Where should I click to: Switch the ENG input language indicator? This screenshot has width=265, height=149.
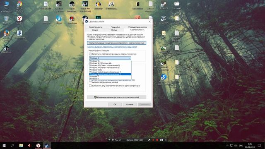click(x=241, y=145)
